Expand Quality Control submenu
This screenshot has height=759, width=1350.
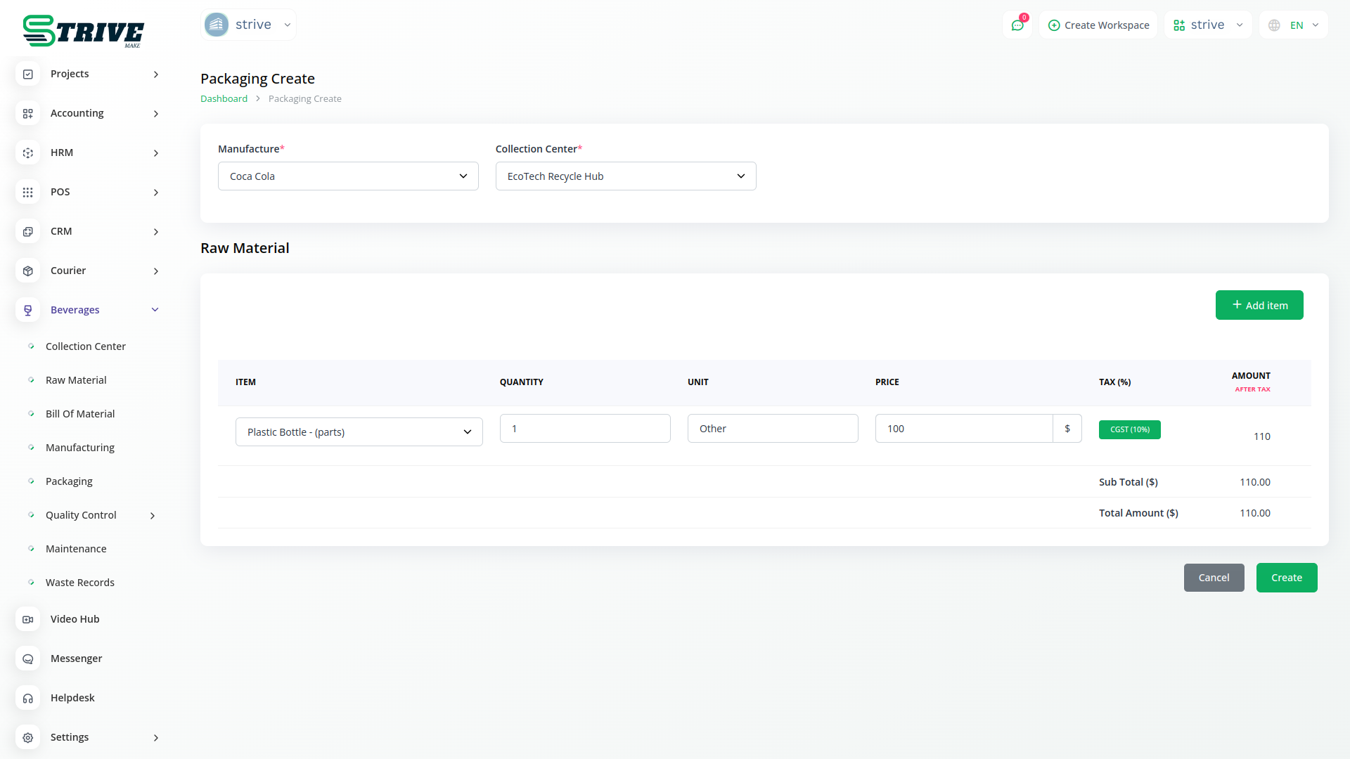point(153,515)
